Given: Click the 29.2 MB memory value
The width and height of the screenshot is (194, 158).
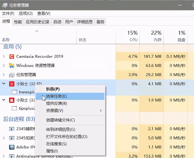Looking at the screenshot, I should click(154, 75).
